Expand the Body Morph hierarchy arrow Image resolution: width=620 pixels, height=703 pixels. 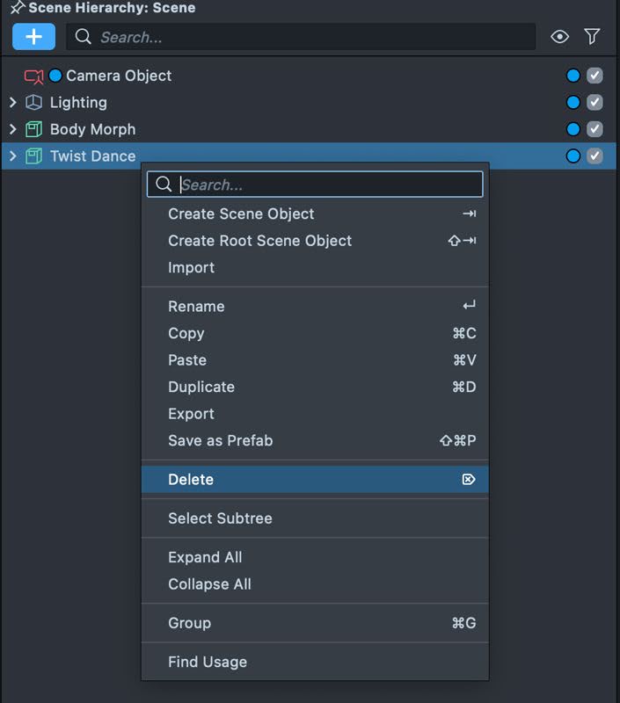12,130
